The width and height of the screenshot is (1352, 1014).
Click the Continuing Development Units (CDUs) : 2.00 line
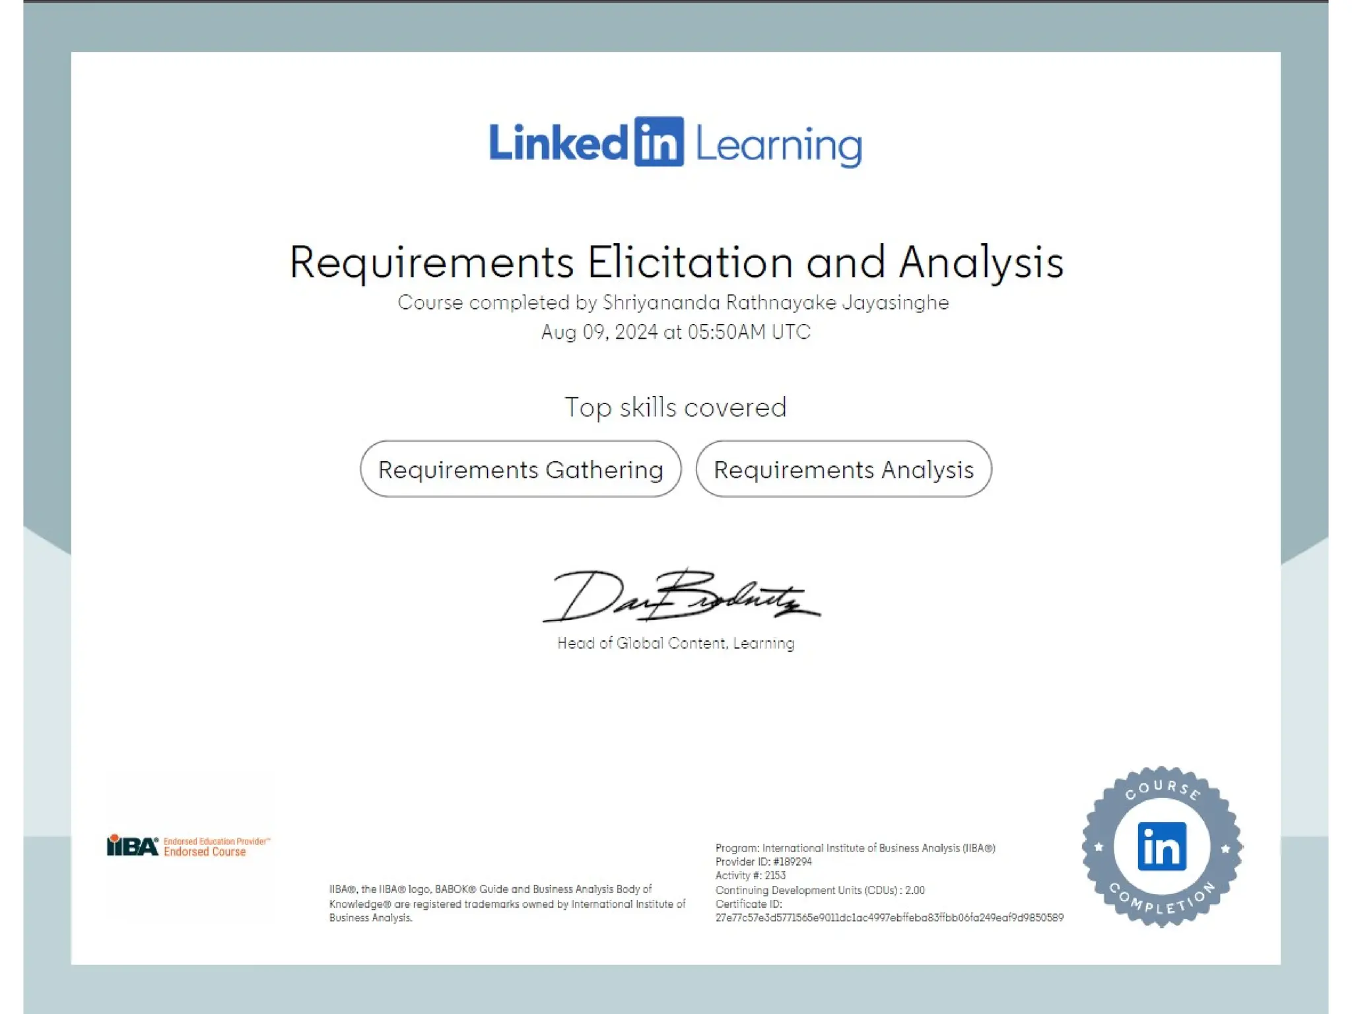coord(820,890)
